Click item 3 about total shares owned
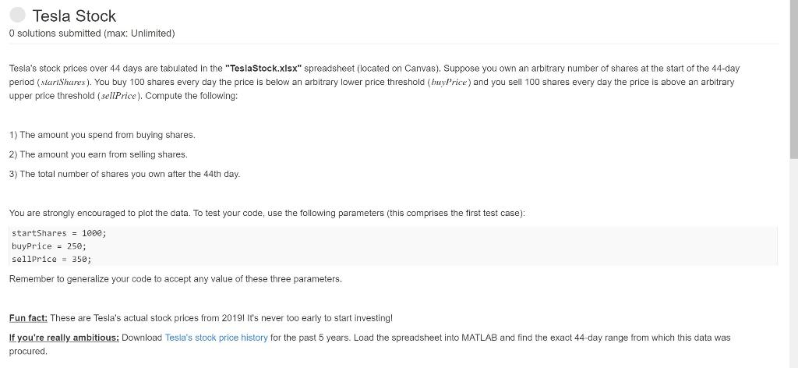Screen dimensions: 798x368 (x=125, y=174)
